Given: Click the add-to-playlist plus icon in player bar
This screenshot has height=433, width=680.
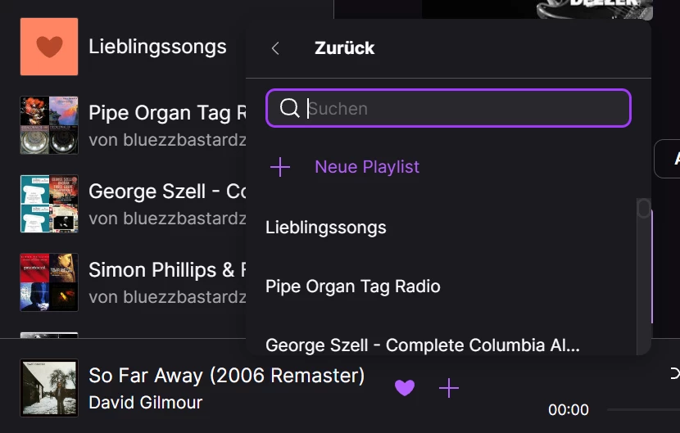Looking at the screenshot, I should pyautogui.click(x=449, y=388).
